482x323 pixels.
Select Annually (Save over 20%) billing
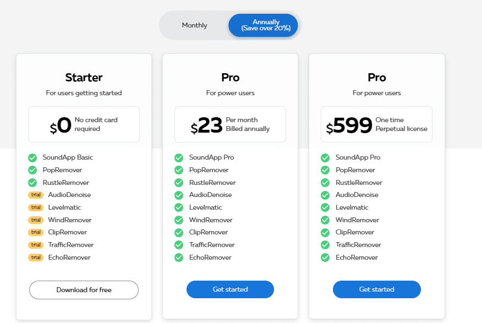pos(263,25)
